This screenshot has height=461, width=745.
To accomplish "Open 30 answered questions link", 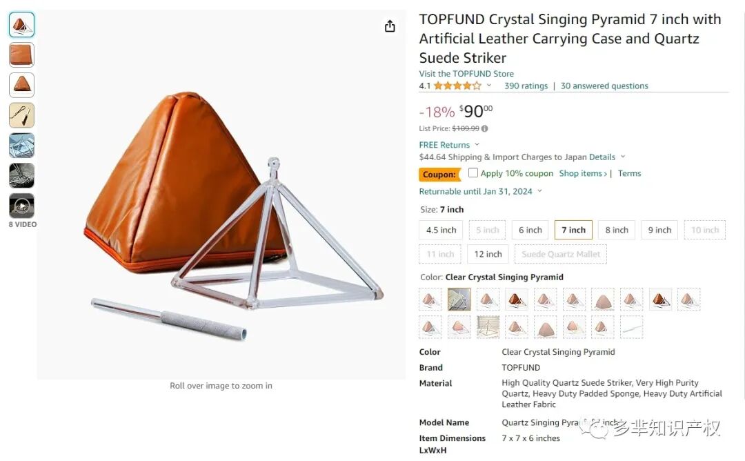I will [x=604, y=86].
